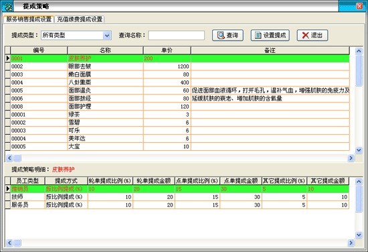
Task: Expand the 提成类型 dropdown arrow
Action: [107, 36]
